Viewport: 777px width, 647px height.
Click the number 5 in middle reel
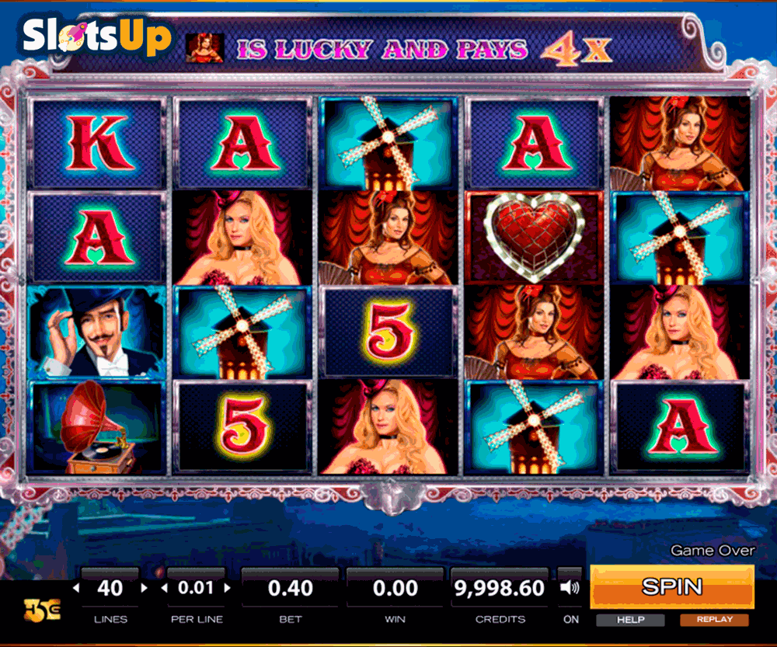pyautogui.click(x=388, y=332)
